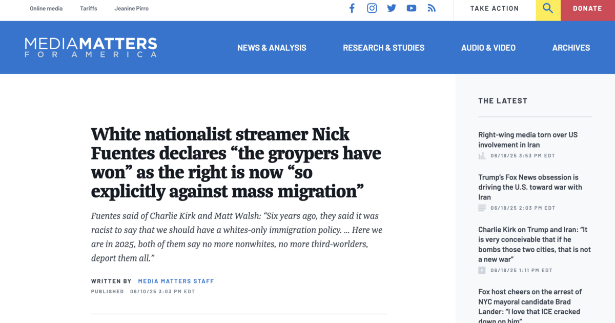
Task: Open the Twitter bird icon
Action: (392, 8)
